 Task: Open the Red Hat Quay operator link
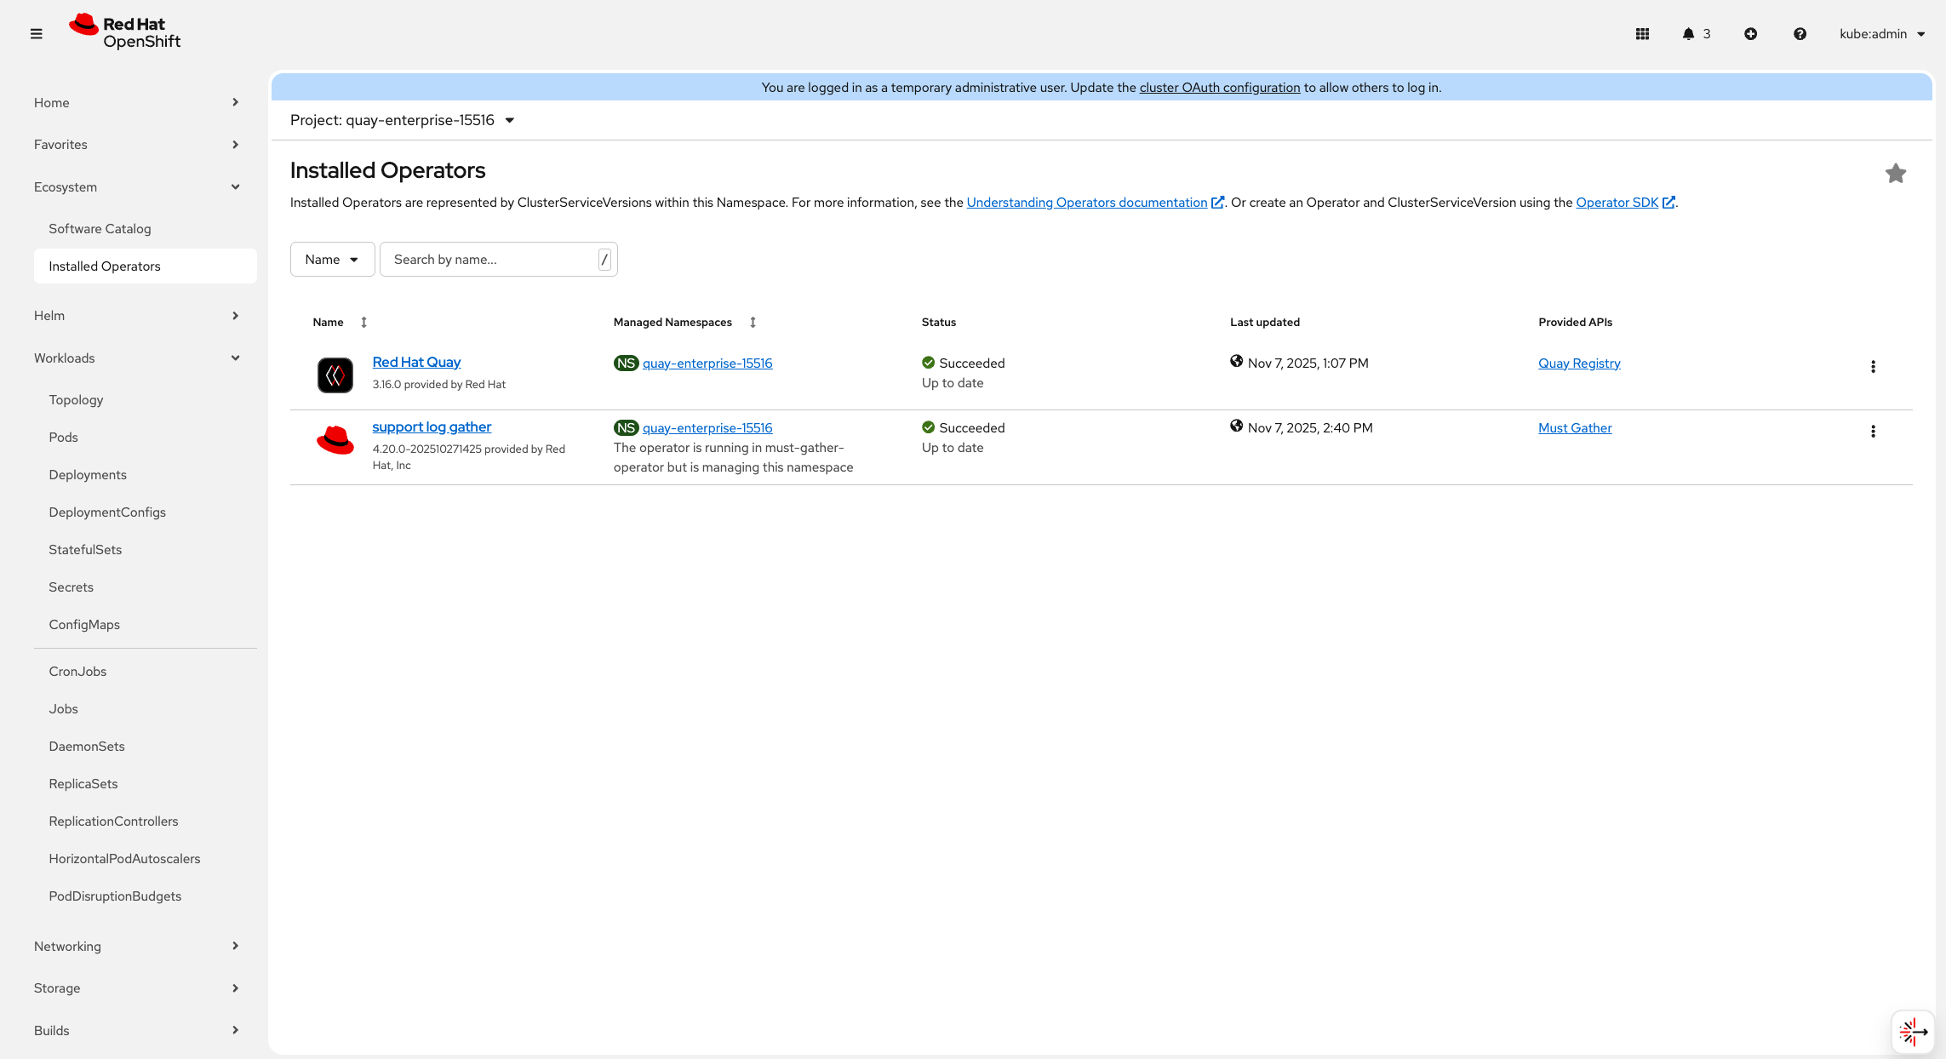416,362
